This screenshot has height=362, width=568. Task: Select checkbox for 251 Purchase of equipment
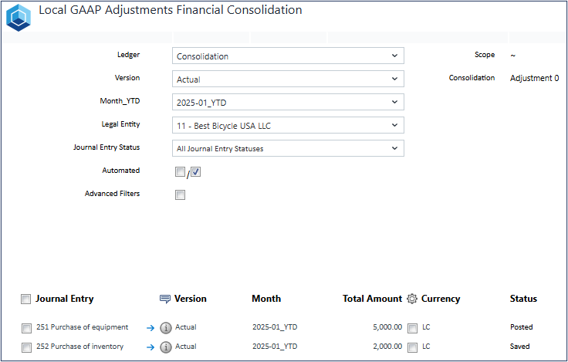pos(26,329)
